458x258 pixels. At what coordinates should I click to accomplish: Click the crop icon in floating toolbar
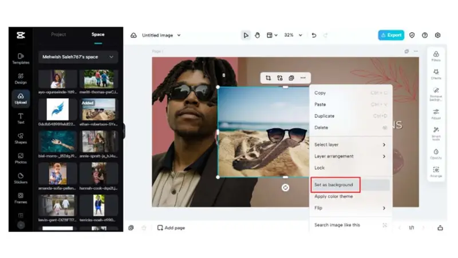(x=268, y=78)
